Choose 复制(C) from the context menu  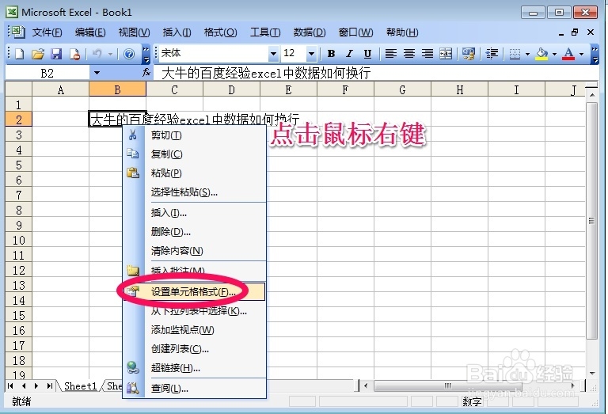tap(194, 154)
